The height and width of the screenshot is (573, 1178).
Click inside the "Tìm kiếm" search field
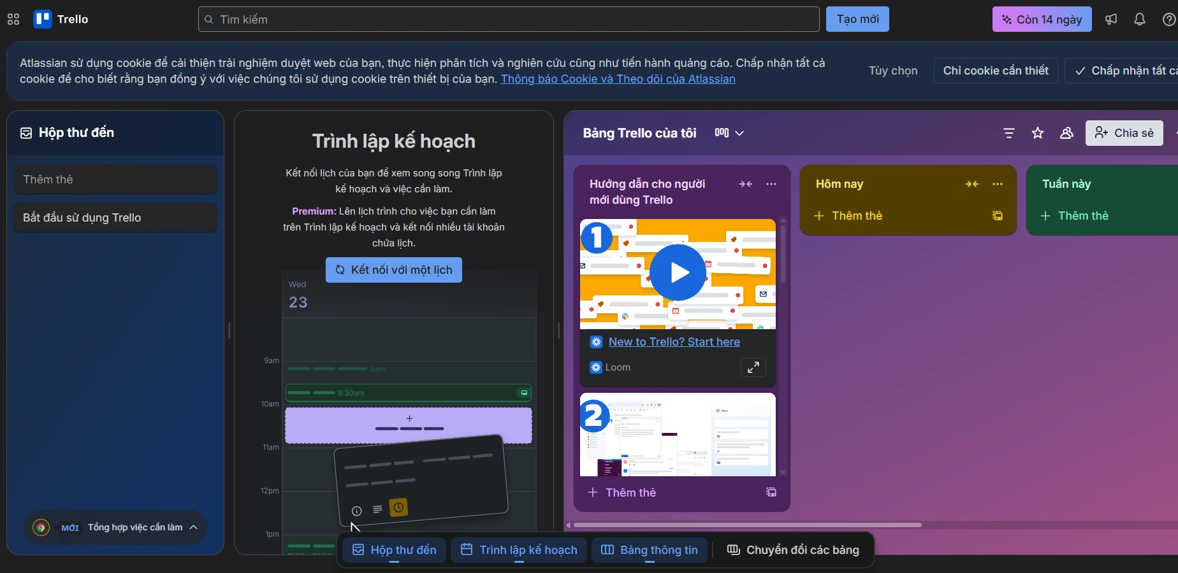(x=508, y=19)
